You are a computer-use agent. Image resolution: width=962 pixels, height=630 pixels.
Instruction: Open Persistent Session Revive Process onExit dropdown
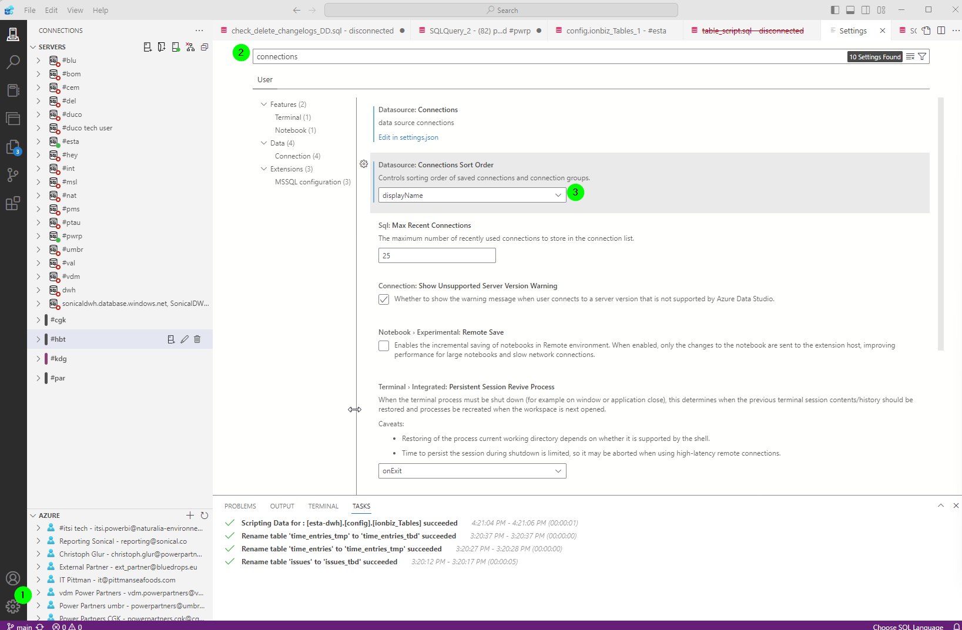click(472, 471)
